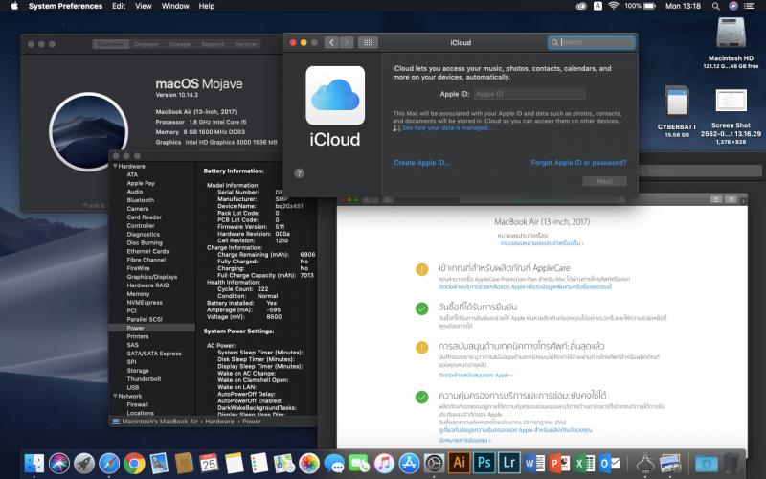Open the App Store dock icon
This screenshot has width=766, height=479.
409,464
